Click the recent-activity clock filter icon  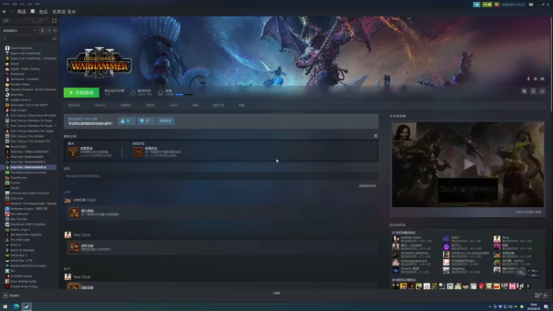coord(49,30)
